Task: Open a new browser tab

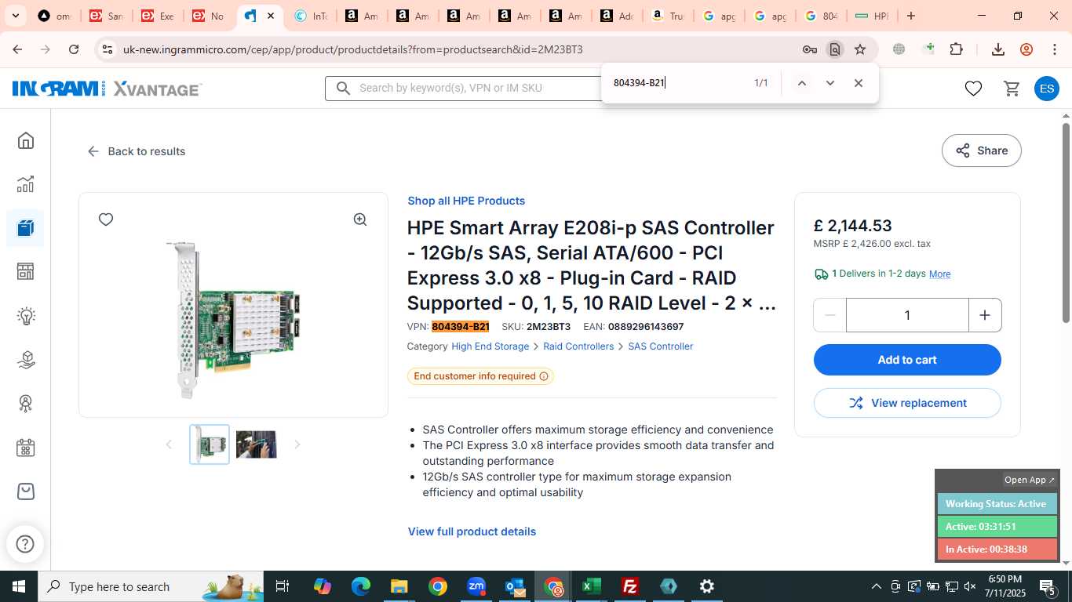Action: [910, 16]
